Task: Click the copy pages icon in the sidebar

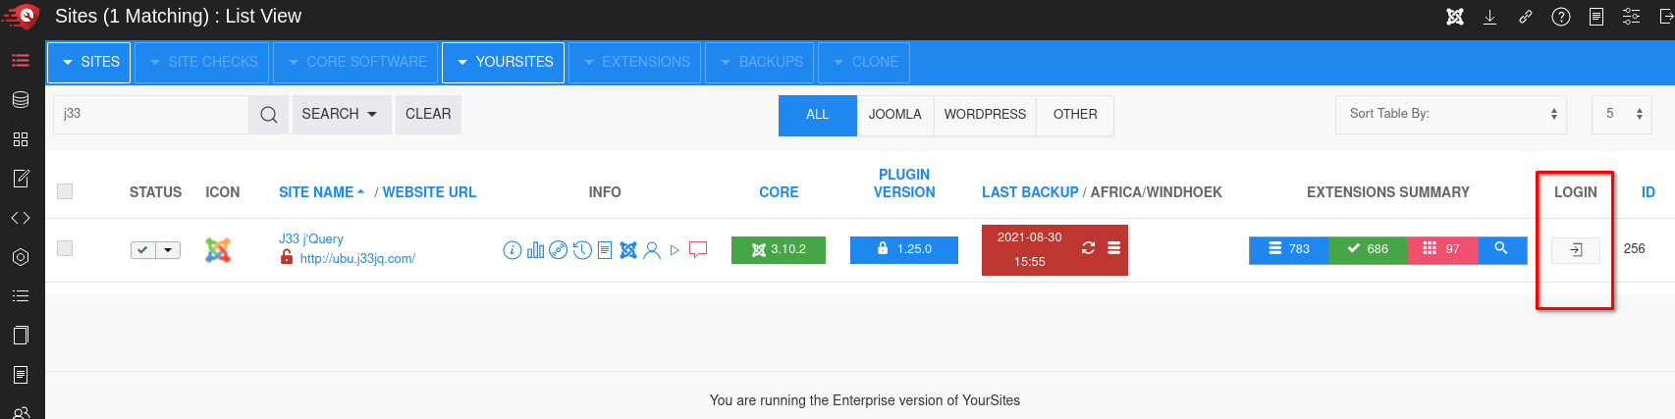Action: [21, 336]
